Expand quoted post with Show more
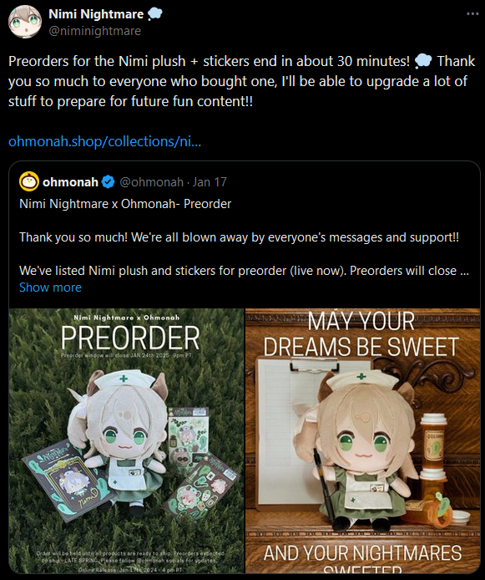This screenshot has height=580, width=485. [x=50, y=287]
